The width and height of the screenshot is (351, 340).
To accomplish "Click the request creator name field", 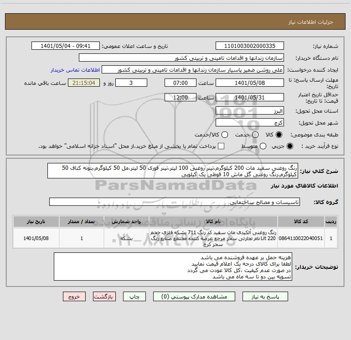I will coord(193,70).
